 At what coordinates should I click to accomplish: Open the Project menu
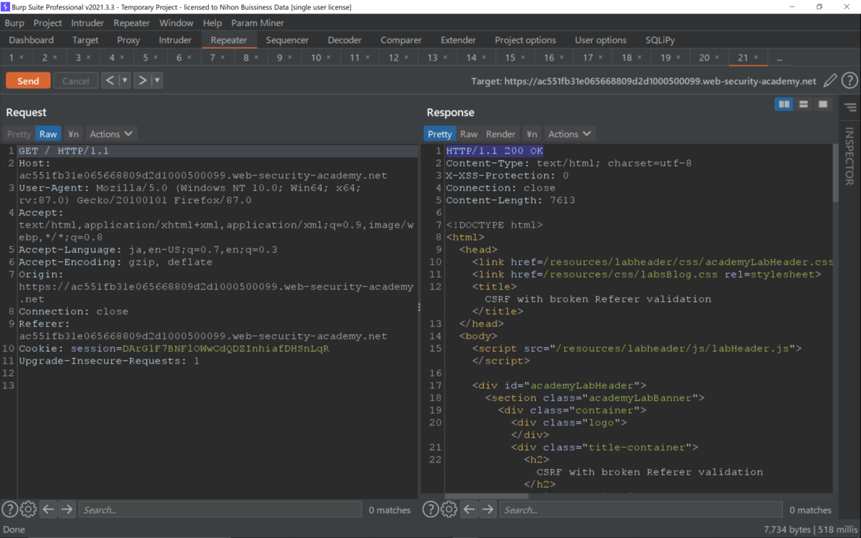(x=48, y=23)
